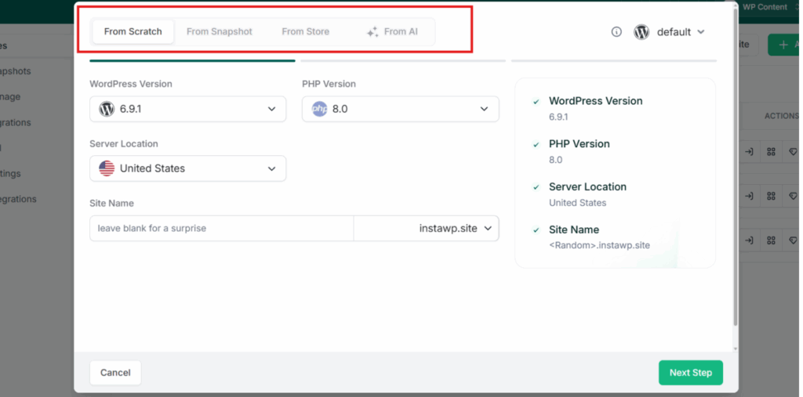The width and height of the screenshot is (803, 397).
Task: Click checkmark beside PHP Version summary
Action: pyautogui.click(x=536, y=145)
